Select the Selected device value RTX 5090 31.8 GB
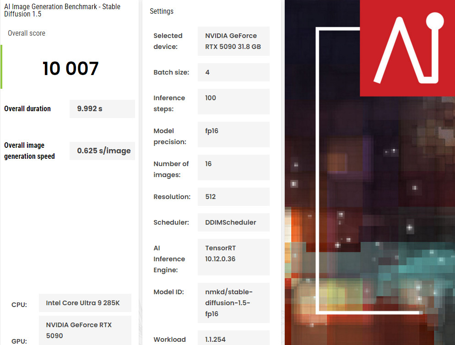Image resolution: width=455 pixels, height=345 pixels. 233,41
